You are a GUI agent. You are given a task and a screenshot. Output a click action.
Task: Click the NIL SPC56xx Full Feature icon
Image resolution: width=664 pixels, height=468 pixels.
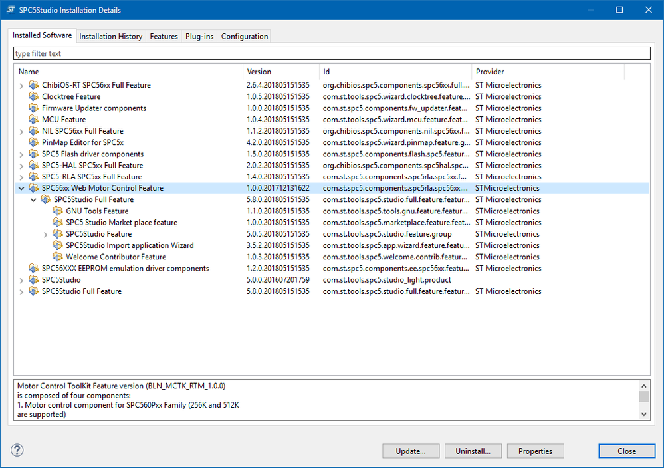click(33, 131)
